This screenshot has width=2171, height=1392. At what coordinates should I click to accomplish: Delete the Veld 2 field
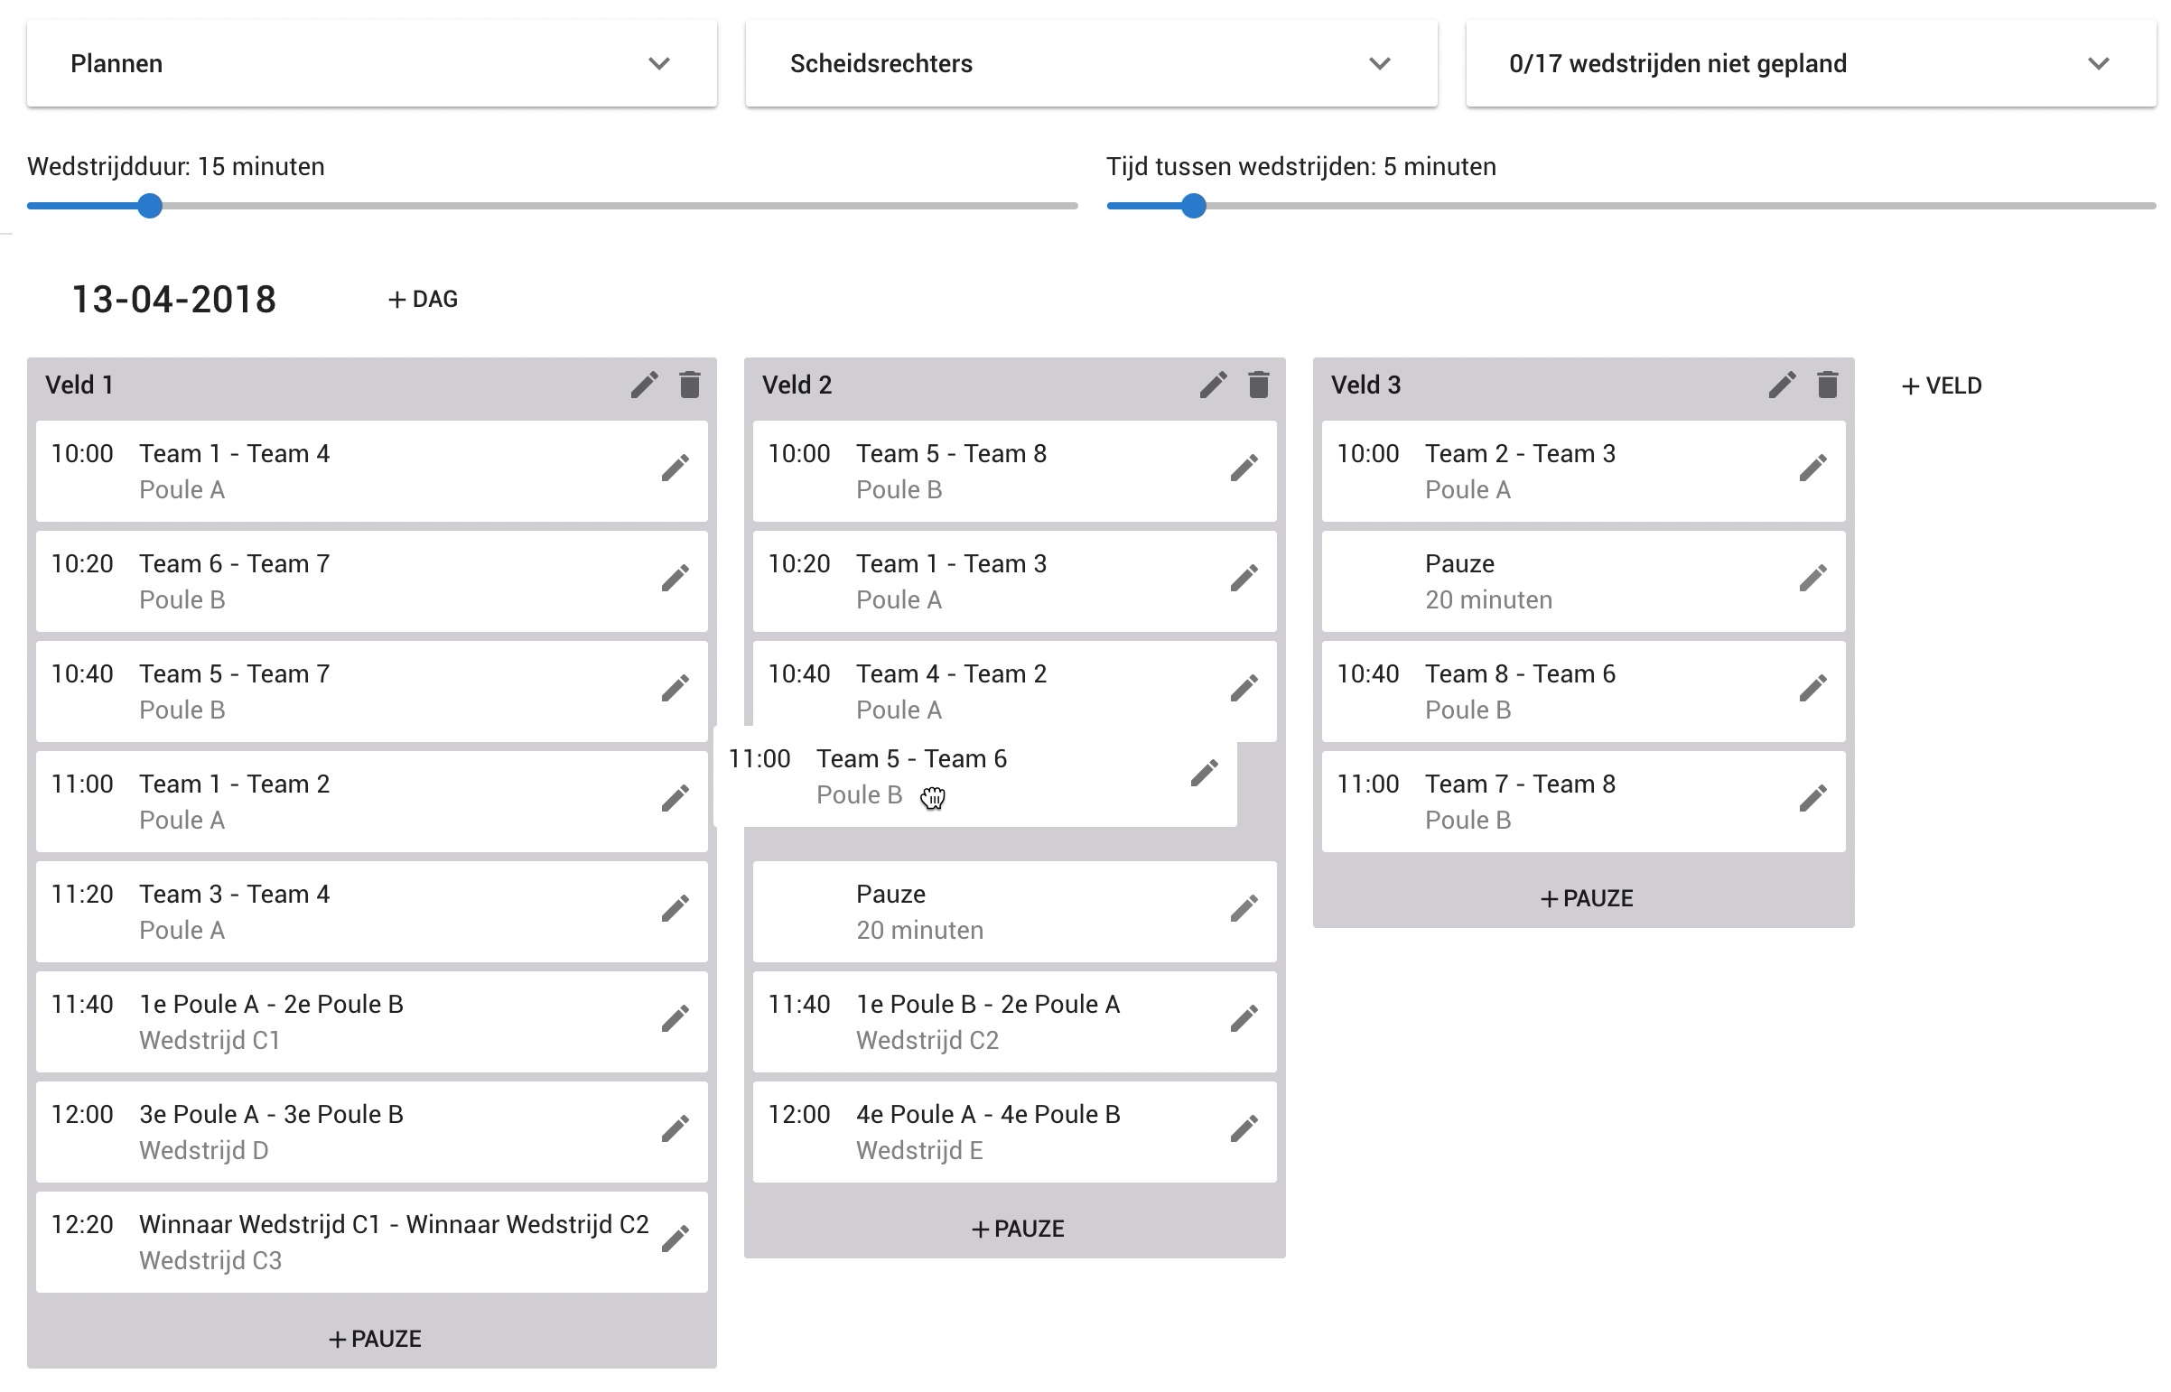[1259, 385]
